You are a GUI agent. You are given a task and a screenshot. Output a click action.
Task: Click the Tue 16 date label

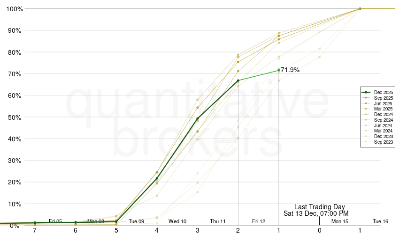[x=380, y=221]
